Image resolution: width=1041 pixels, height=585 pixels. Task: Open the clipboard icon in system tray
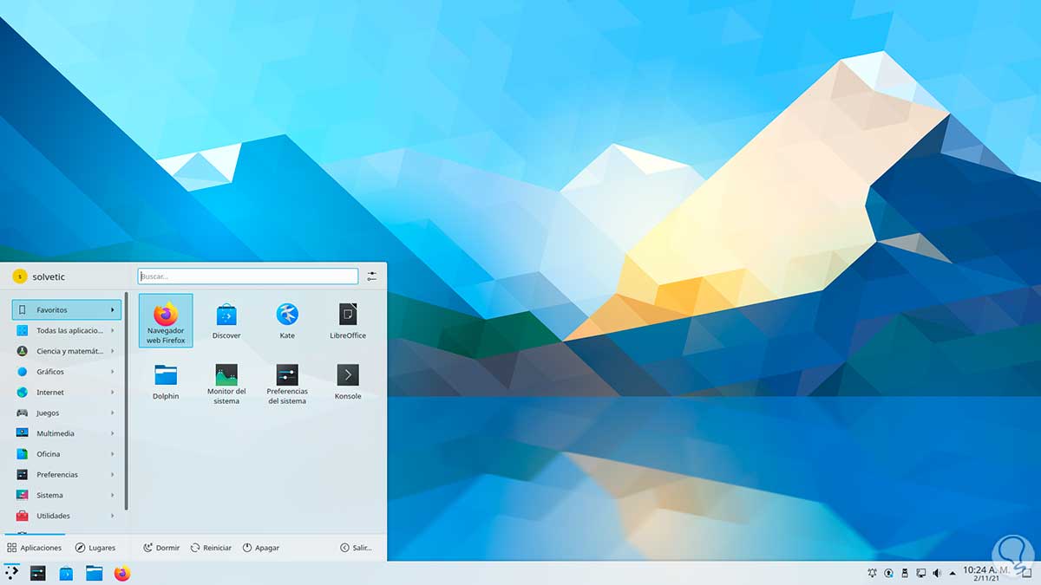click(905, 573)
